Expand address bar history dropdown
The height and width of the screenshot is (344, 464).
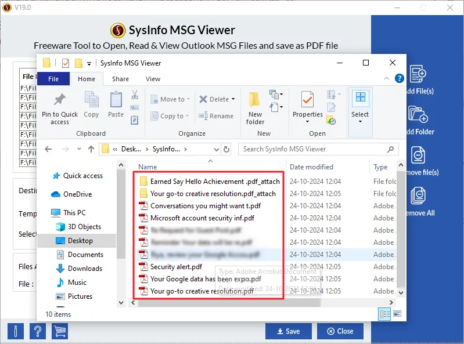(x=217, y=150)
